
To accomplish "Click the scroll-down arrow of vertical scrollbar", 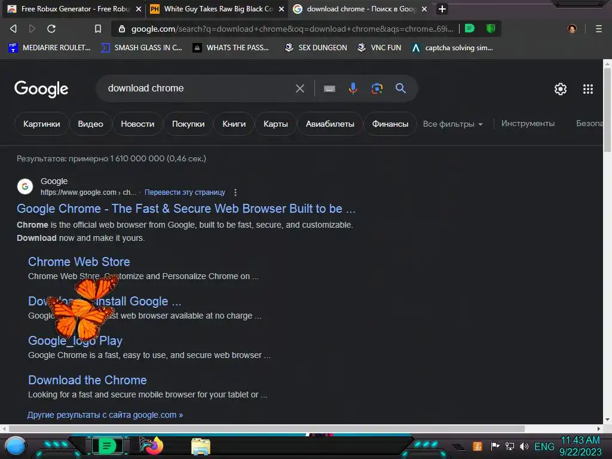I will [607, 420].
